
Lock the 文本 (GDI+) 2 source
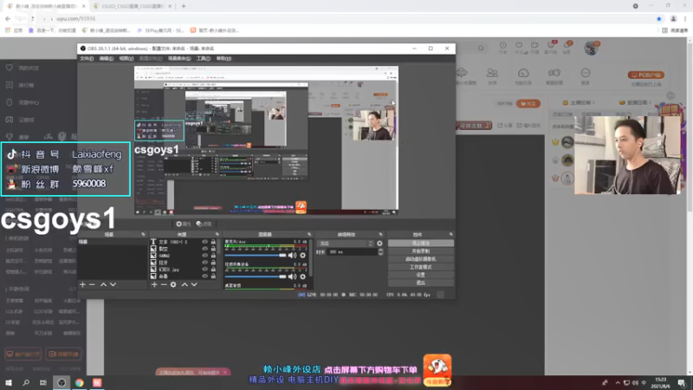(213, 242)
